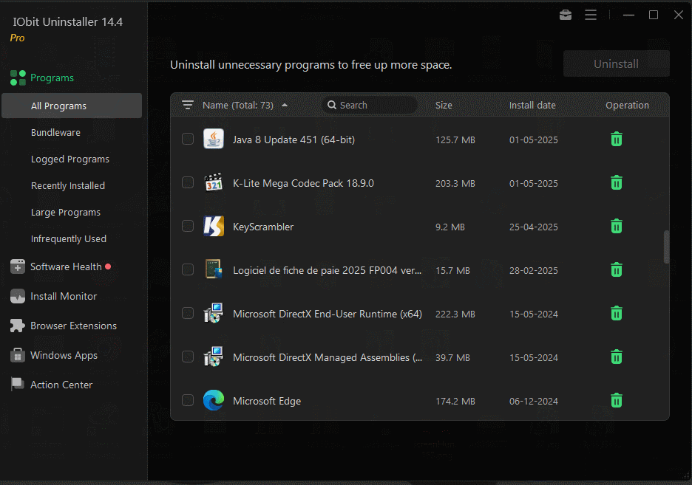692x485 pixels.
Task: Click the Java program icon
Action: click(214, 139)
